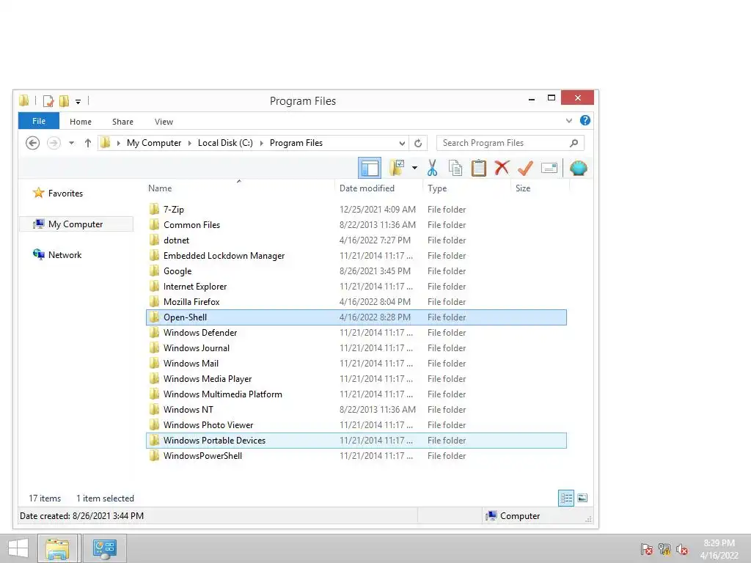Toggle the navigation pane toolbar button
Screen dimensions: 751x563
pos(370,168)
